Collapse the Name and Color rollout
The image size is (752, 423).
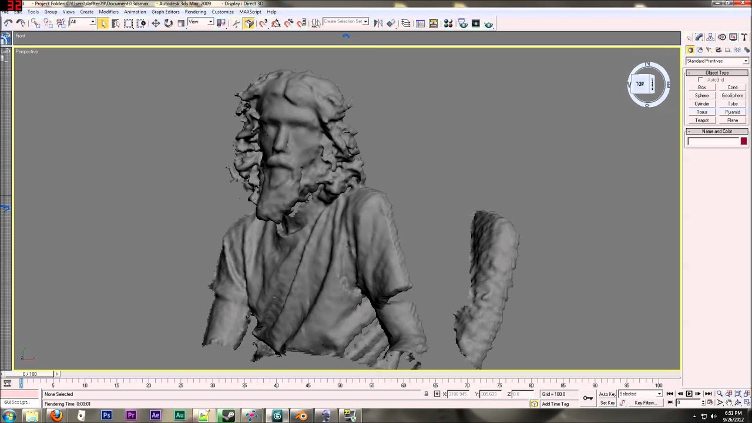717,132
